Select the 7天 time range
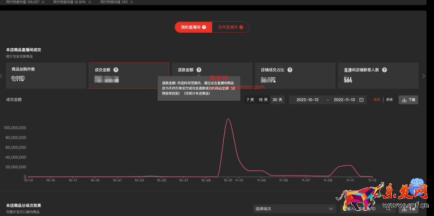 250,100
